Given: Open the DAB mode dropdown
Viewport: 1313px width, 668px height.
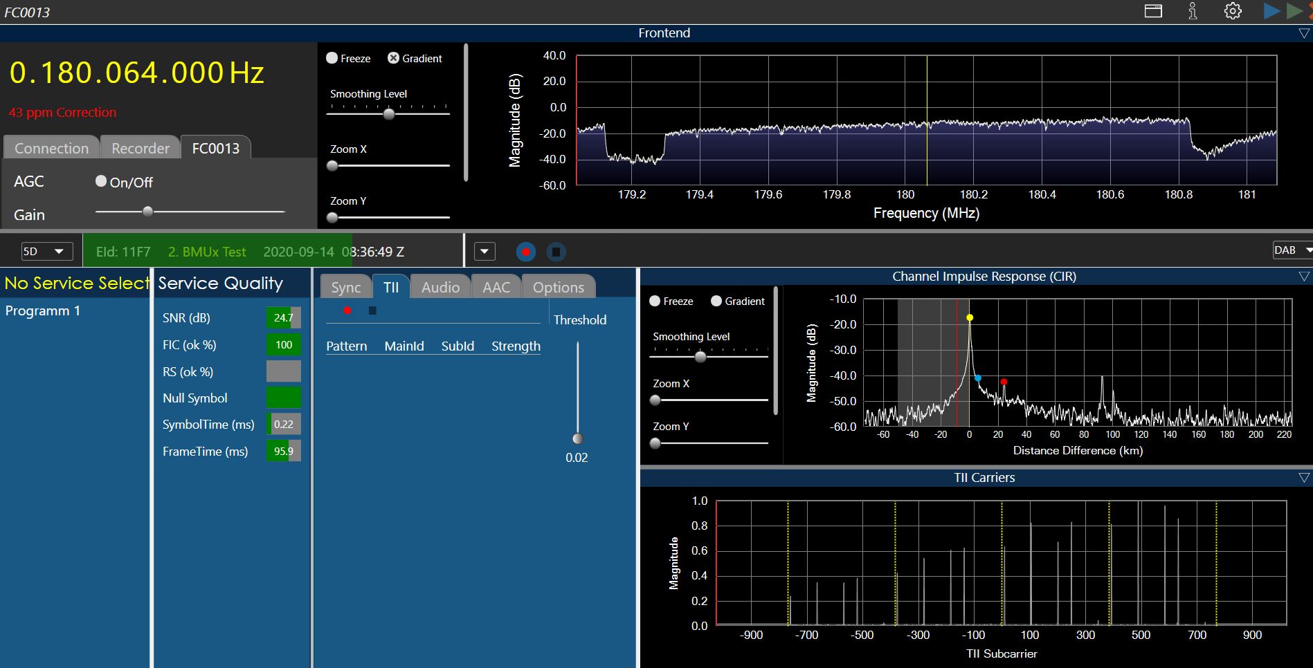Looking at the screenshot, I should click(x=1292, y=250).
